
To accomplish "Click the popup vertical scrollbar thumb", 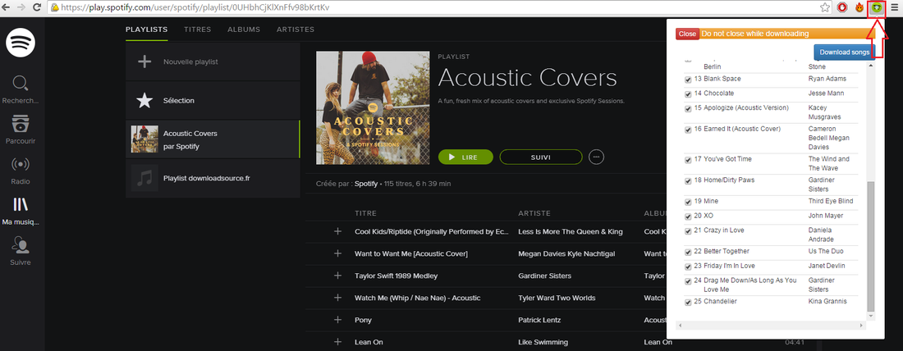I will [x=871, y=247].
